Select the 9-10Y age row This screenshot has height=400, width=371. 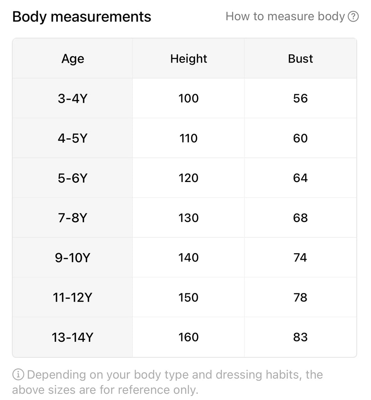73,258
